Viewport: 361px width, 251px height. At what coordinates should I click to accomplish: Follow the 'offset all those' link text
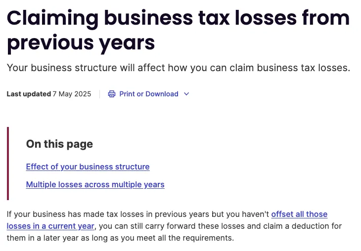[x=299, y=214]
